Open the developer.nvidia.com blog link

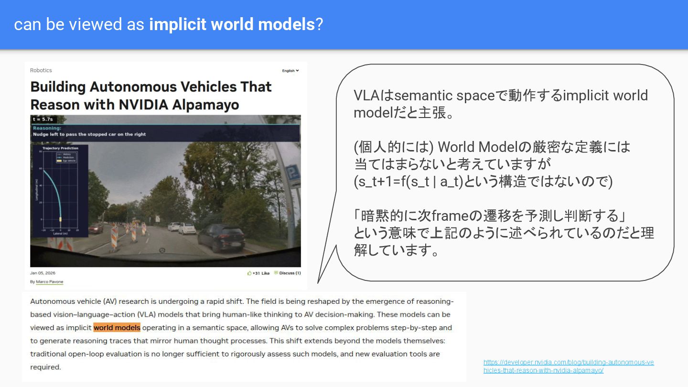click(x=569, y=366)
